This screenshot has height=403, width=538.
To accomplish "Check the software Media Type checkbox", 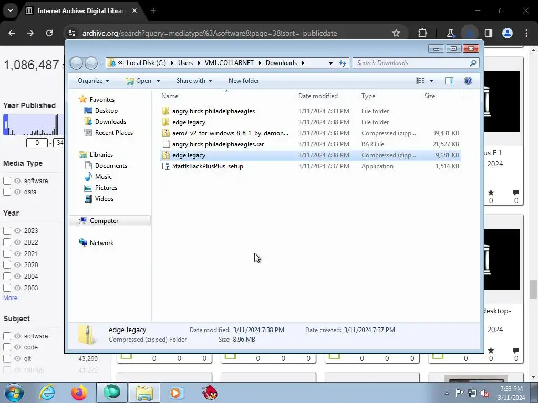I will (7, 181).
